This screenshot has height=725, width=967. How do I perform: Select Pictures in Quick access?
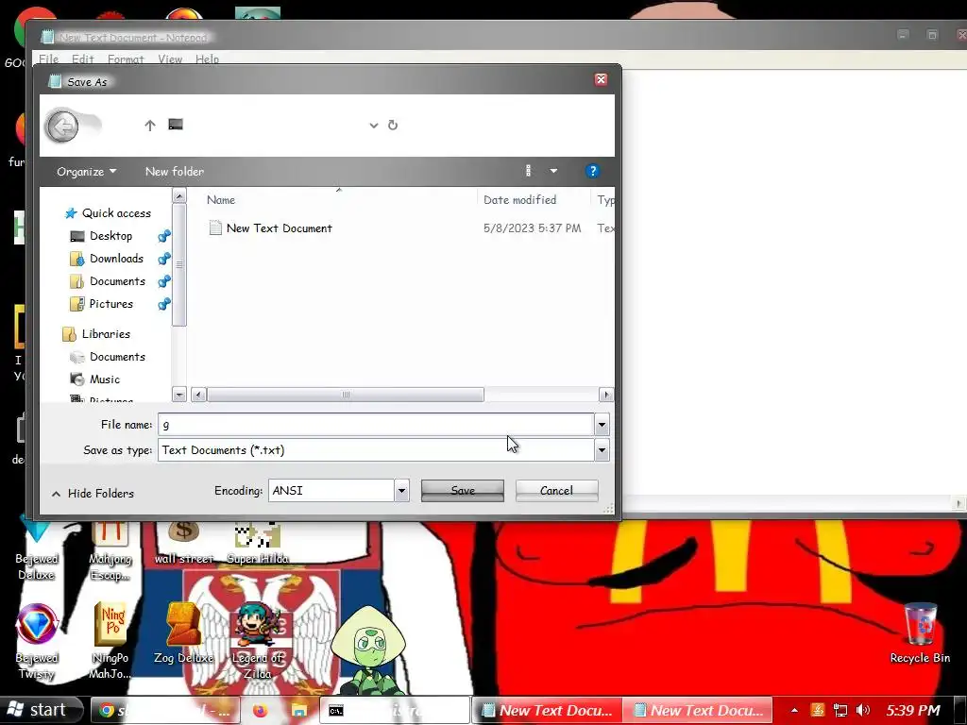coord(111,304)
